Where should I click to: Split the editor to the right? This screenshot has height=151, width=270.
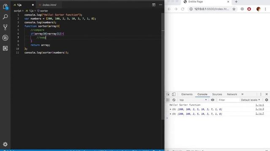tap(154, 5)
